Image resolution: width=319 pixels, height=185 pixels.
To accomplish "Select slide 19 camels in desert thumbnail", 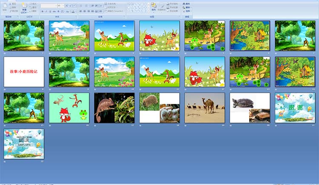I will pyautogui.click(x=205, y=108).
